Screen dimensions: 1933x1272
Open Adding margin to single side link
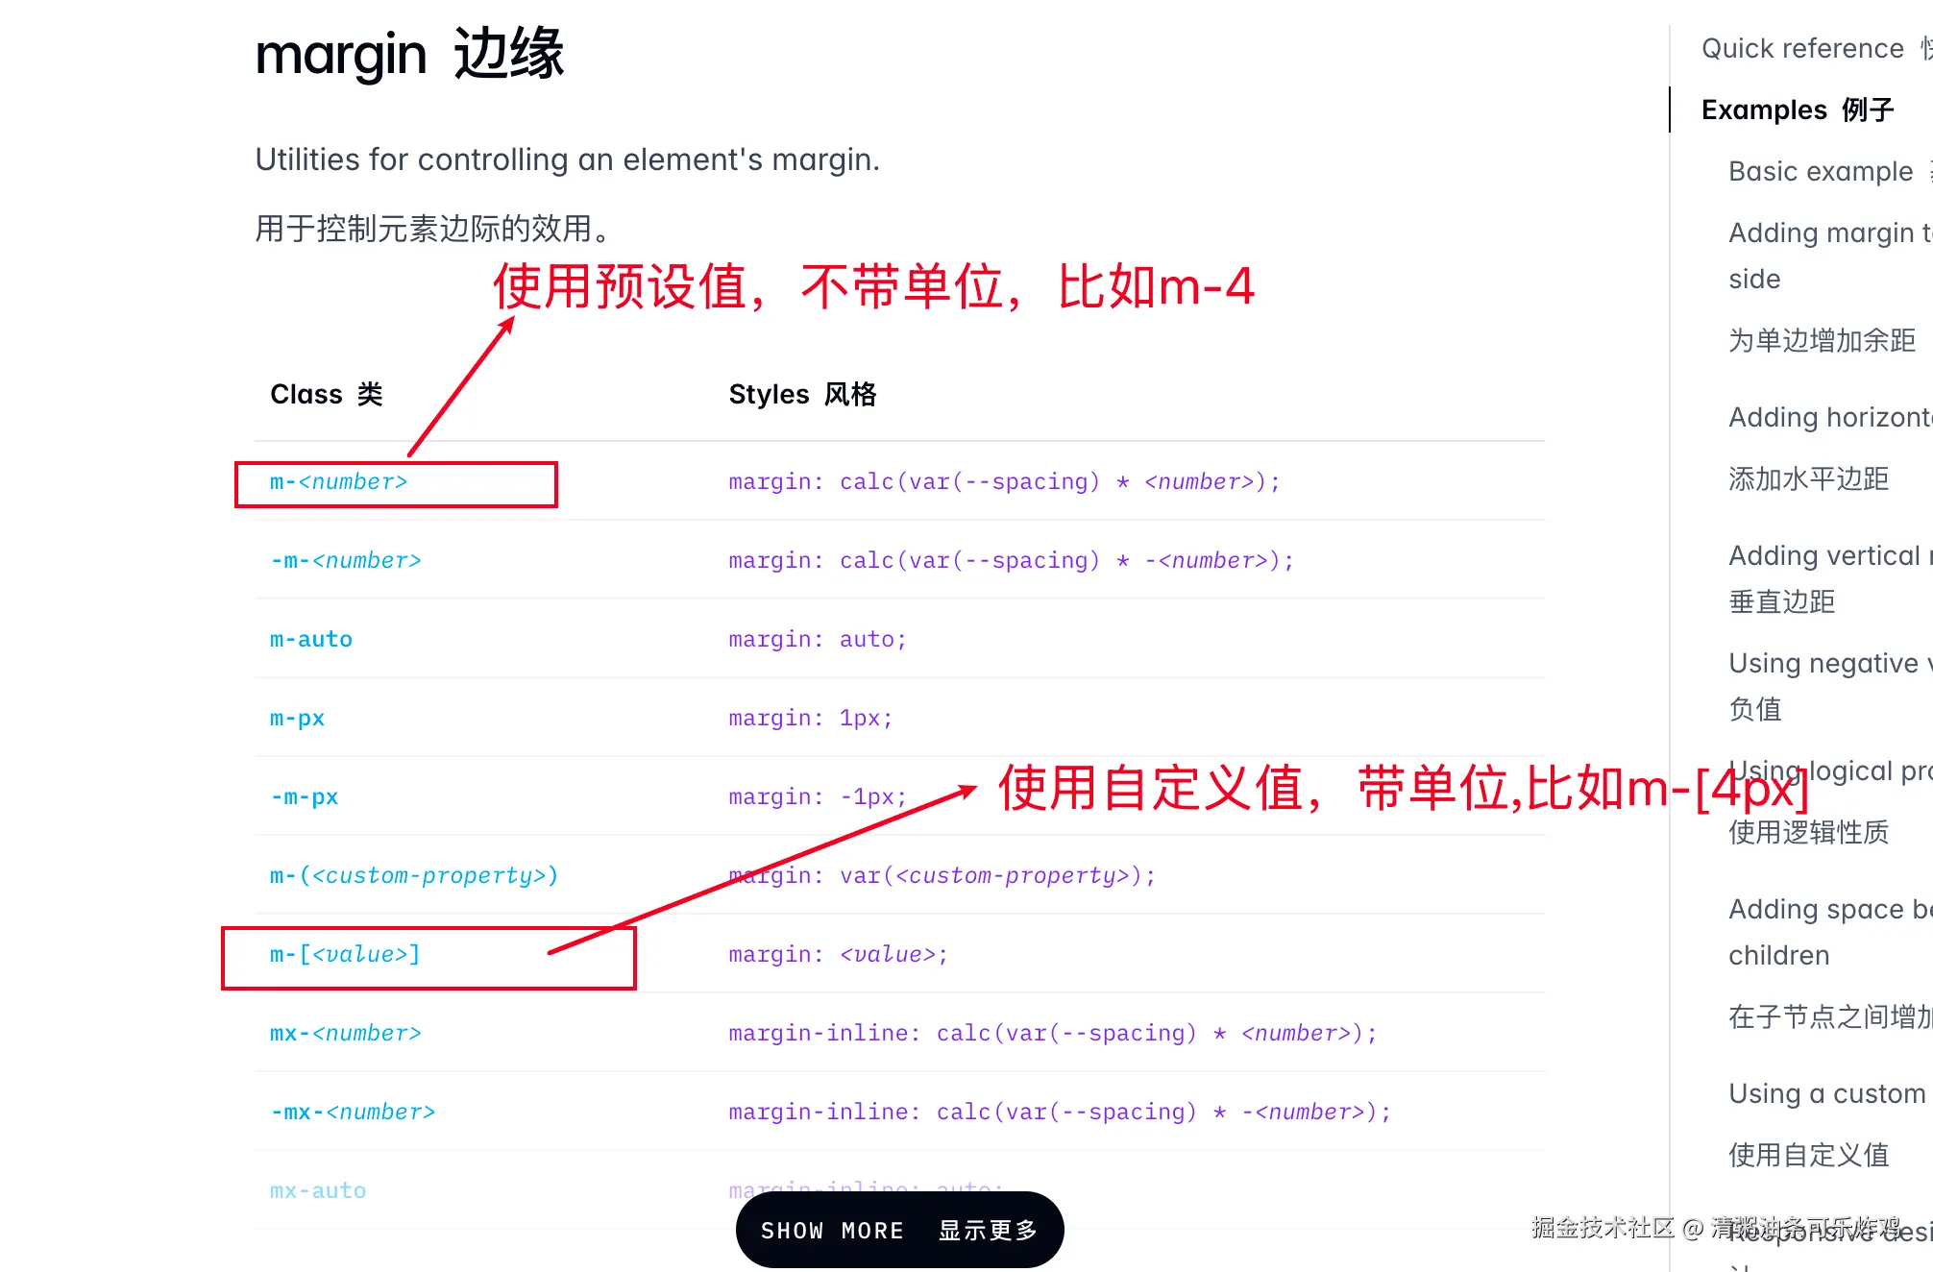[1825, 233]
